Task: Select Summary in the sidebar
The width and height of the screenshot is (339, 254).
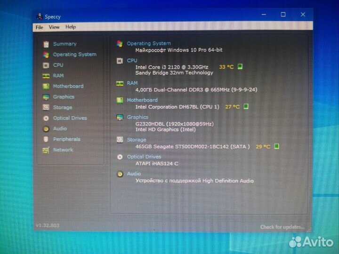Action: tap(65, 44)
